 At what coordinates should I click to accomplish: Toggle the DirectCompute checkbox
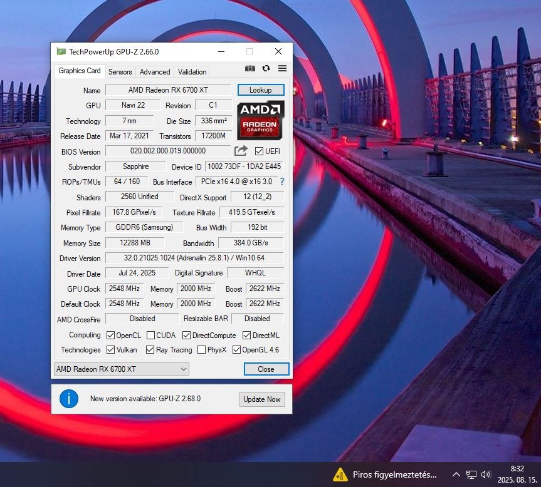pyautogui.click(x=186, y=335)
